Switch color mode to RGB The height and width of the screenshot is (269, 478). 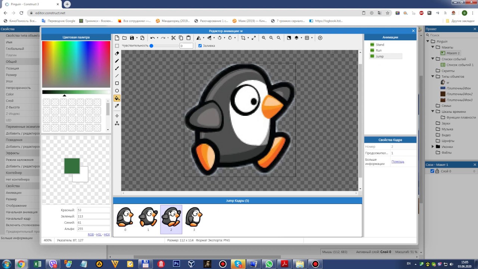point(91,235)
